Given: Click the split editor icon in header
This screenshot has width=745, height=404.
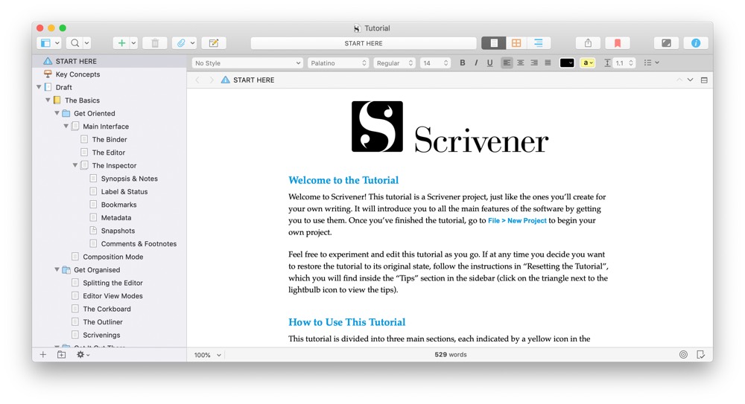Looking at the screenshot, I should tap(704, 80).
